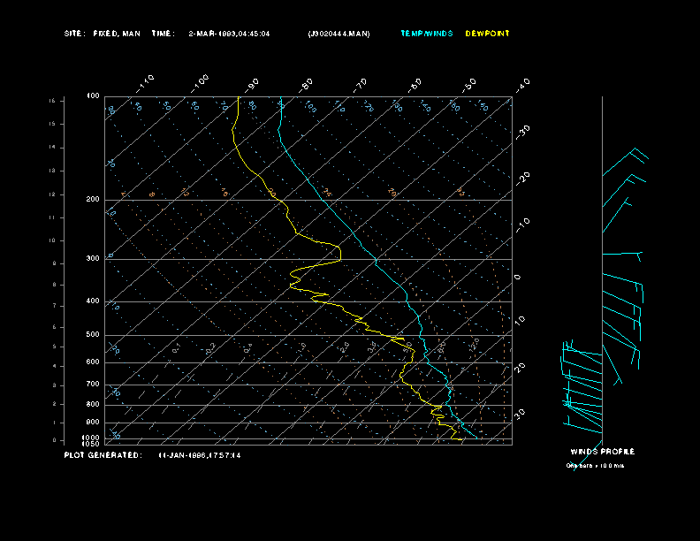Click the one barb = 10.0 m/s note

(595, 465)
